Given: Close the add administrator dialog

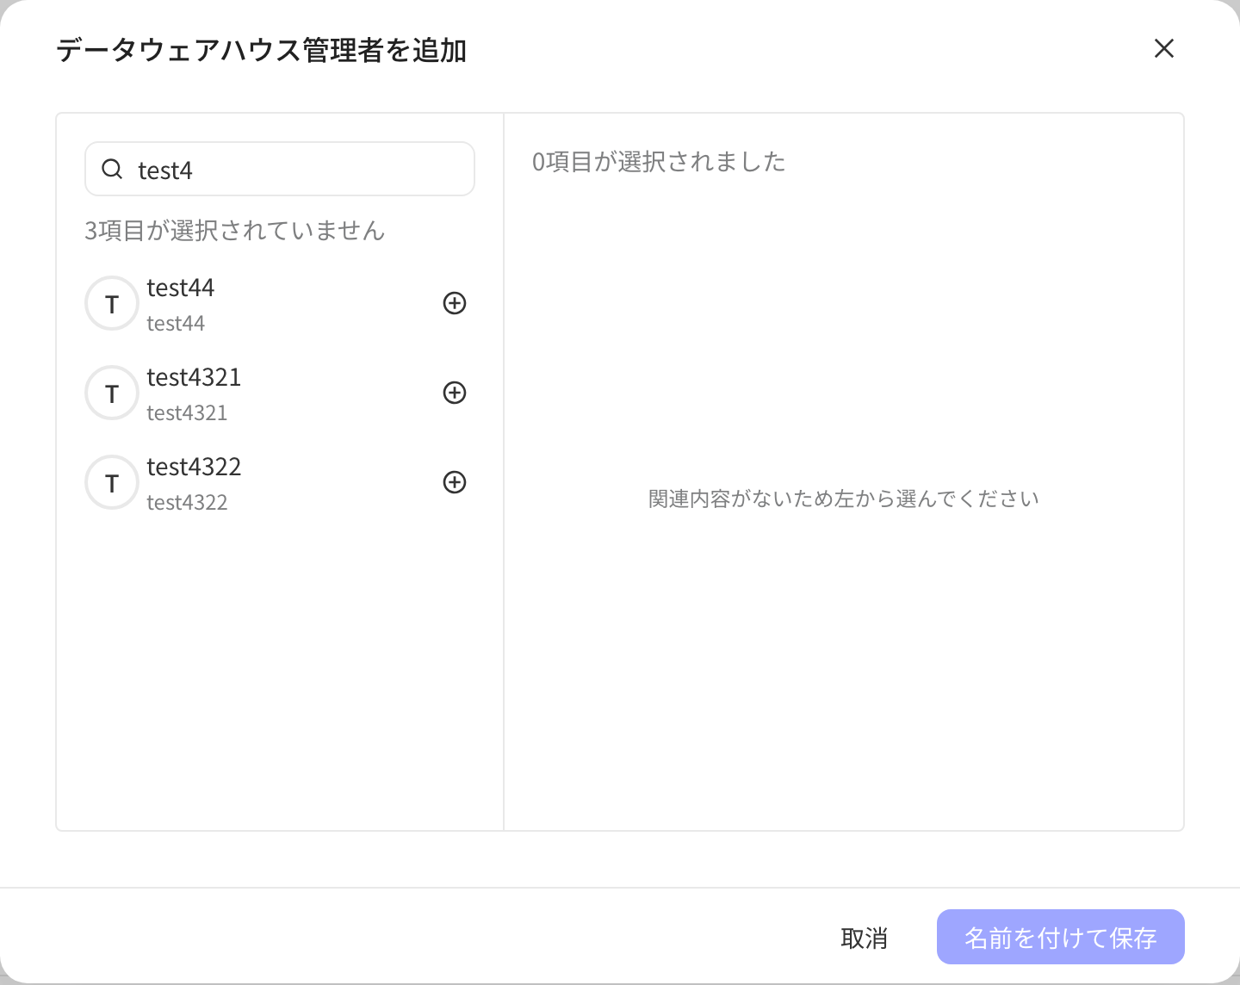Looking at the screenshot, I should pos(1164,49).
